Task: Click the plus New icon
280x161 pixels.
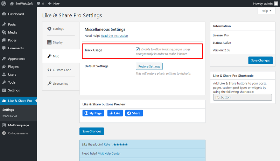Action: [50, 3]
